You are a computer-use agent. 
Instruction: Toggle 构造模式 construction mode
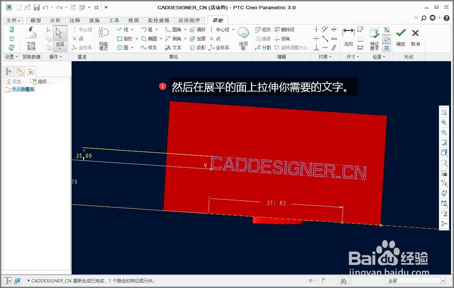pyautogui.click(x=104, y=38)
